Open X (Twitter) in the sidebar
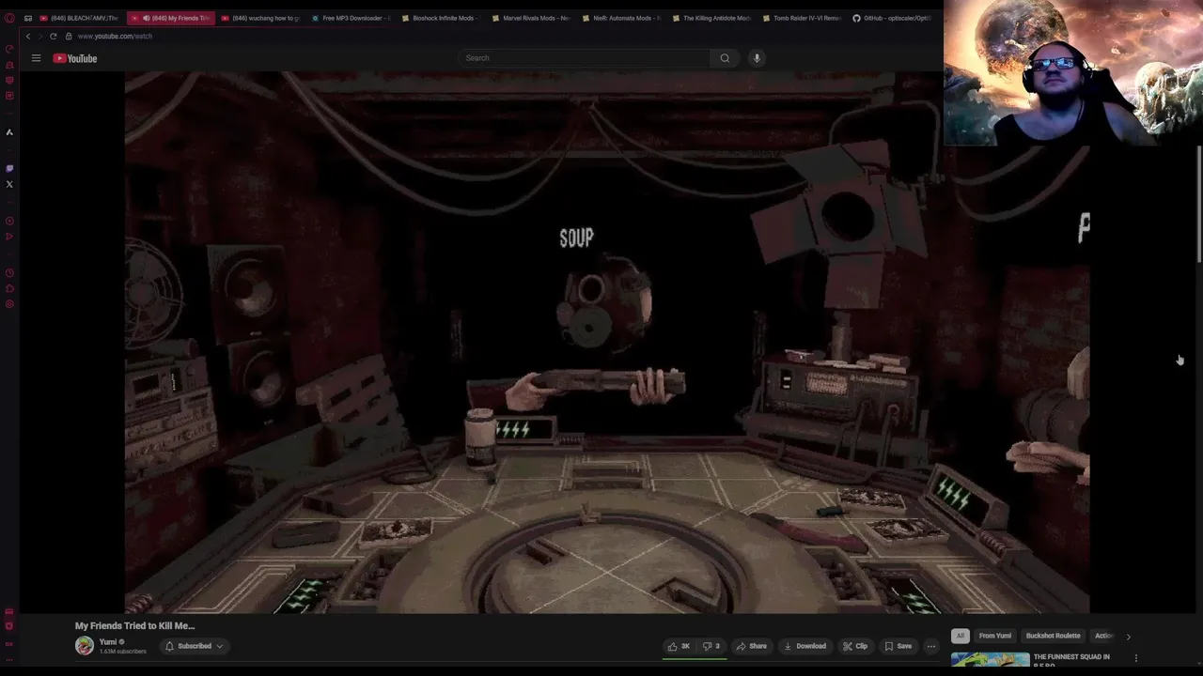Screen dimensions: 1203x676 point(9,184)
